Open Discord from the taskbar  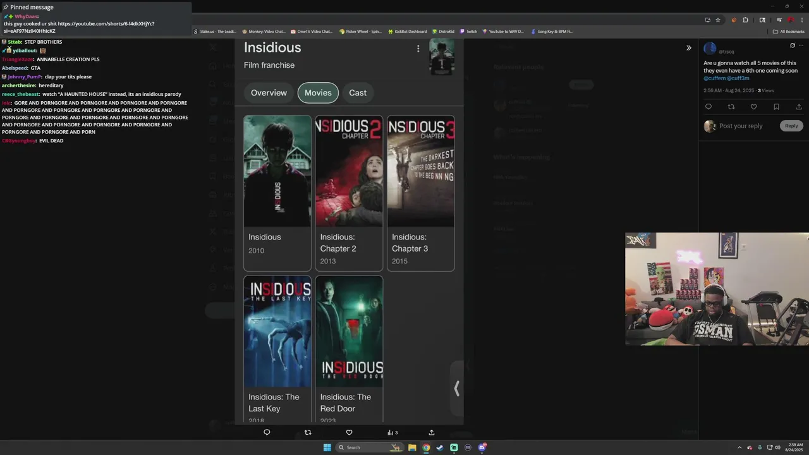coord(482,447)
